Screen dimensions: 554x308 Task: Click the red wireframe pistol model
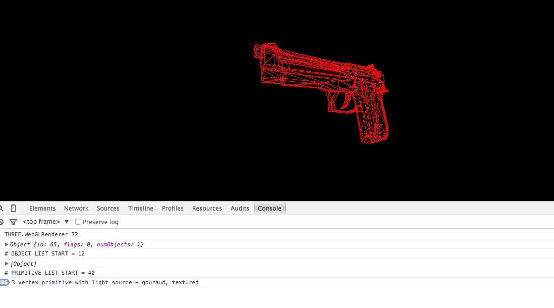(321, 93)
